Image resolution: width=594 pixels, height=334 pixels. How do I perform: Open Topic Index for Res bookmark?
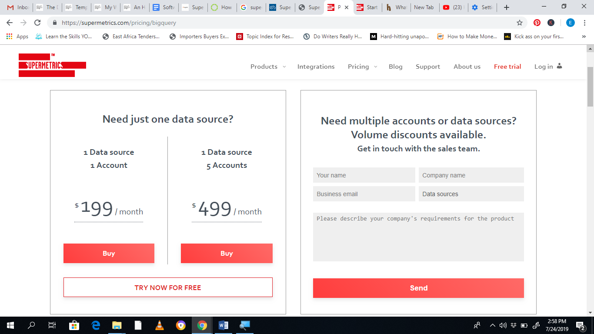(265, 37)
